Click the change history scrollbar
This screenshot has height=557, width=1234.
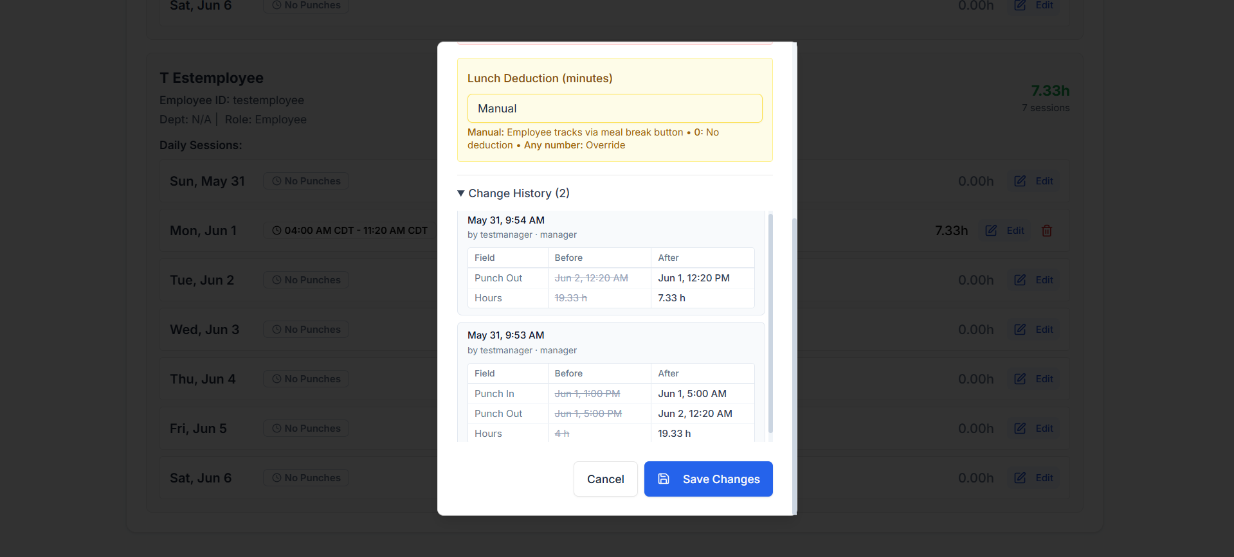point(770,323)
